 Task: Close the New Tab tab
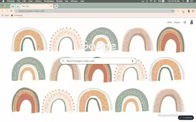click(x=51, y=6)
